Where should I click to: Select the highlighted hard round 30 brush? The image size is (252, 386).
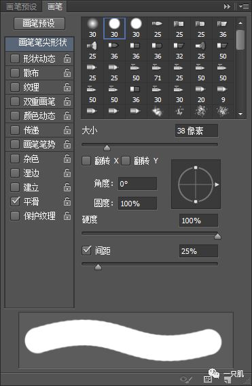[115, 29]
